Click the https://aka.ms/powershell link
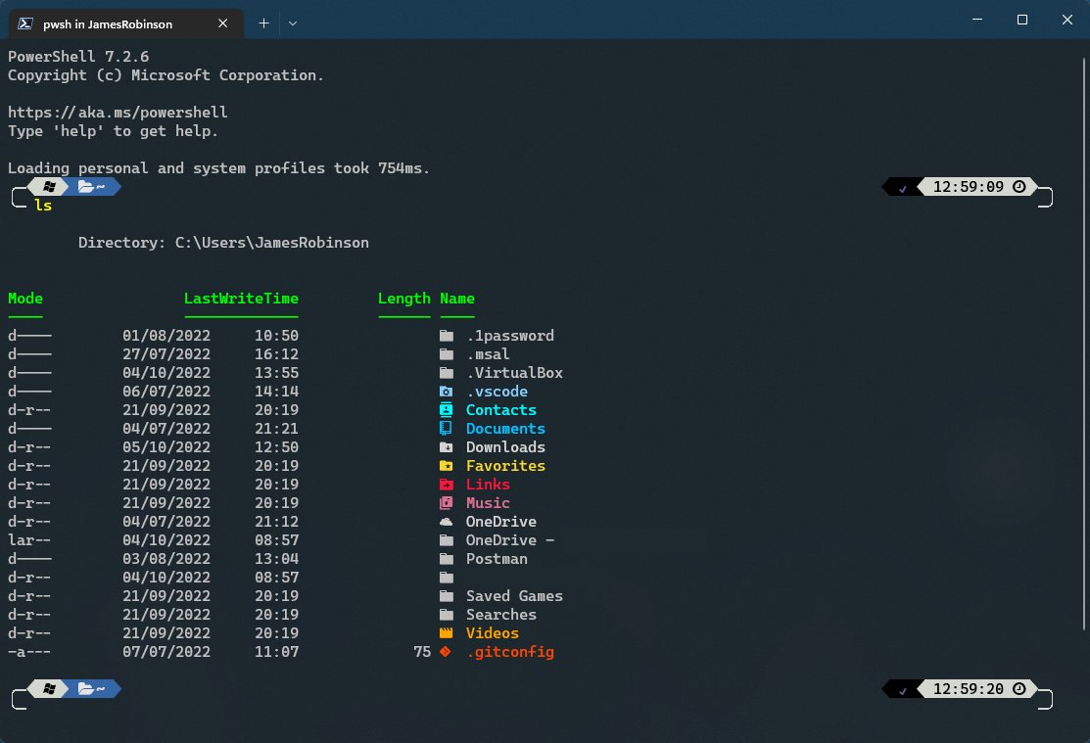This screenshot has height=743, width=1090. coord(118,113)
